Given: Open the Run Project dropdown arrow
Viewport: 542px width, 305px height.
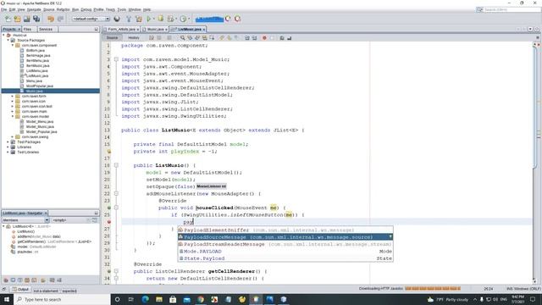Looking at the screenshot, I should [154, 19].
